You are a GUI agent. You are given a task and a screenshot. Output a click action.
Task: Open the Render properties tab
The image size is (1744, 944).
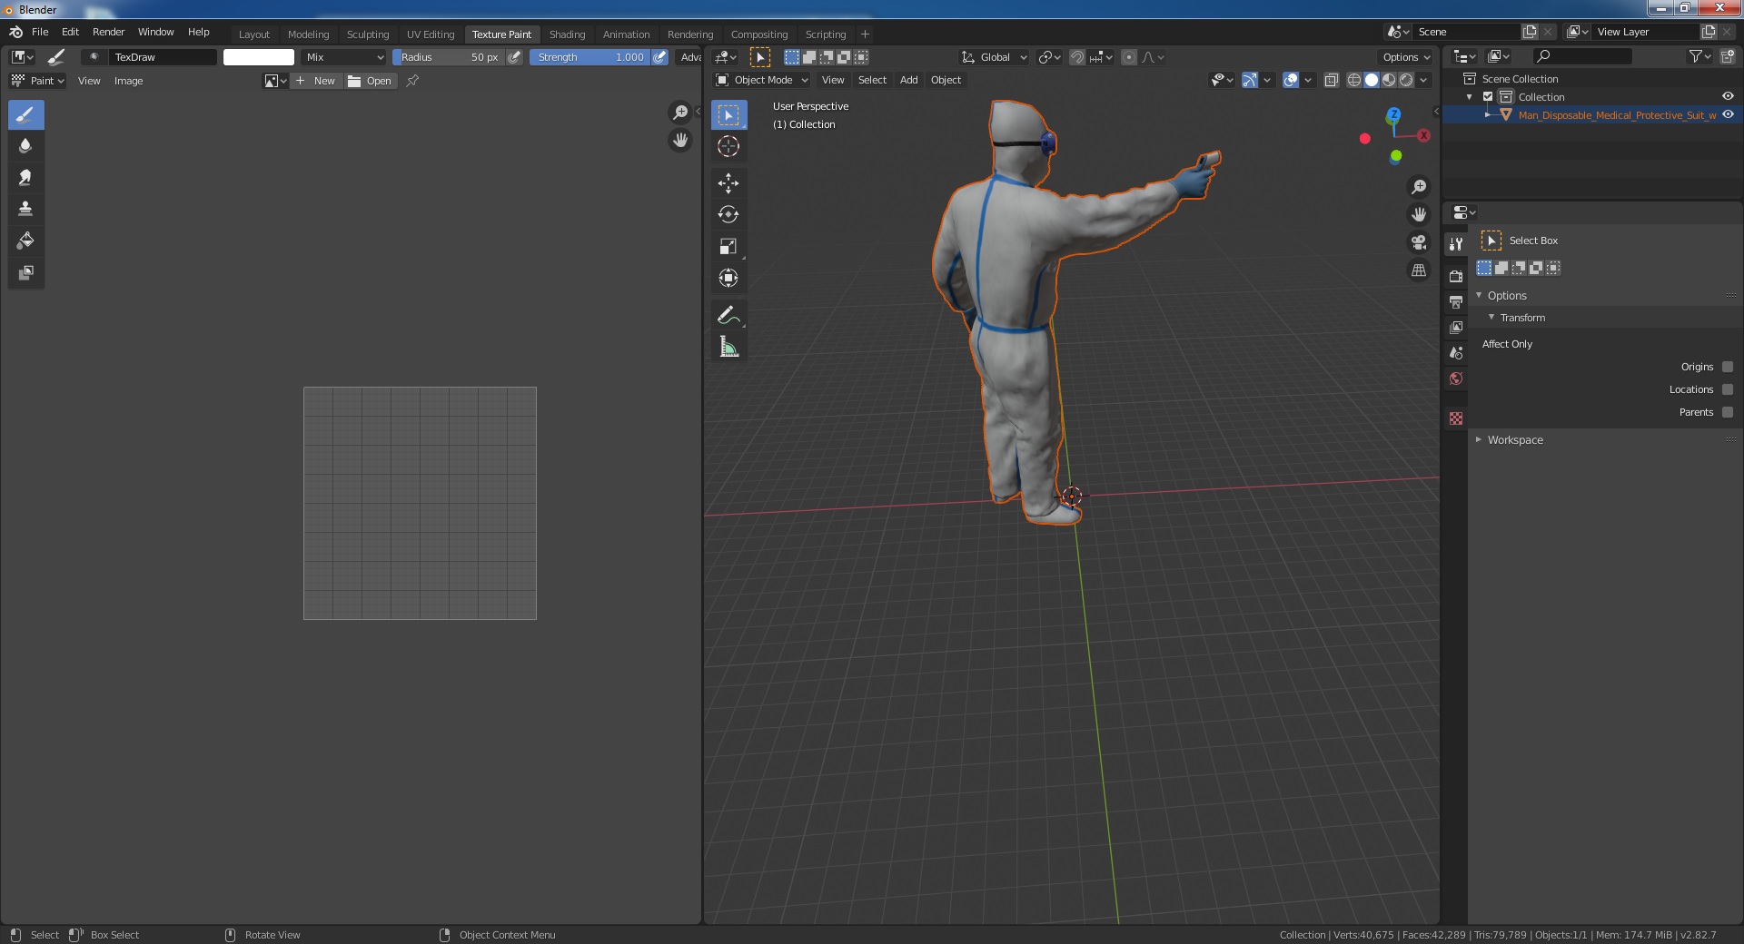coord(1456,276)
